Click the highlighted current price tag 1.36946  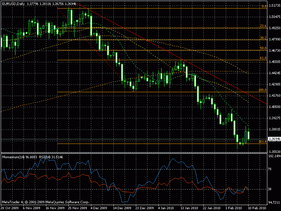click(274, 139)
